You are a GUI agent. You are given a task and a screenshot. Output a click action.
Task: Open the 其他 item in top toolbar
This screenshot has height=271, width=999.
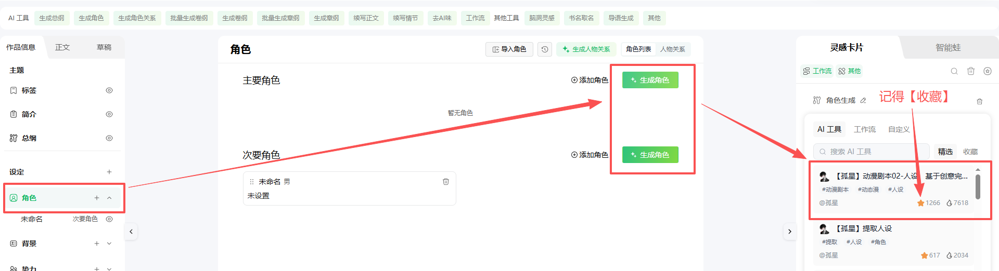[654, 18]
